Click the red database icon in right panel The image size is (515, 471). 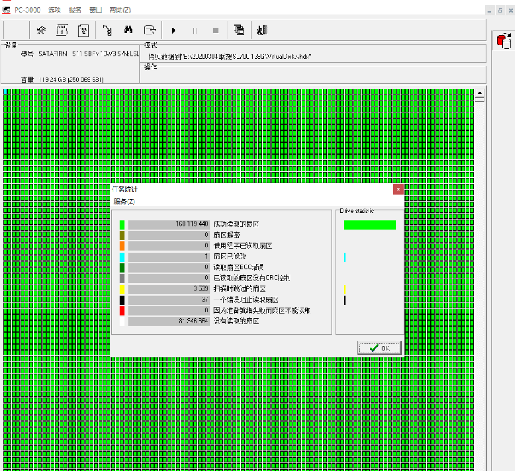click(504, 41)
